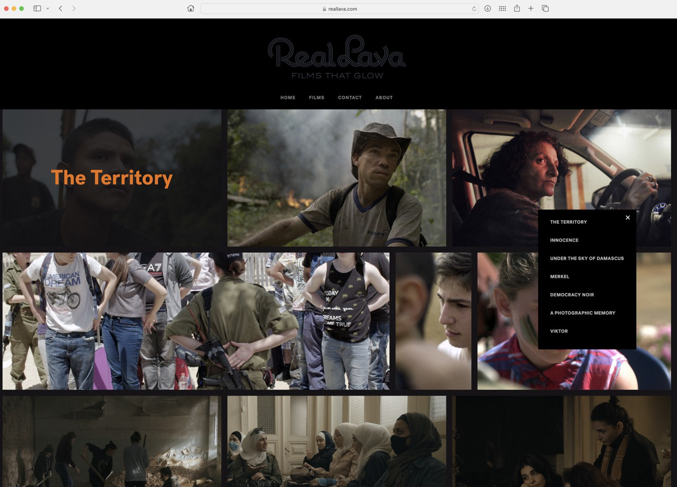Open the FILMS navigation item
677x487 pixels.
(x=317, y=97)
